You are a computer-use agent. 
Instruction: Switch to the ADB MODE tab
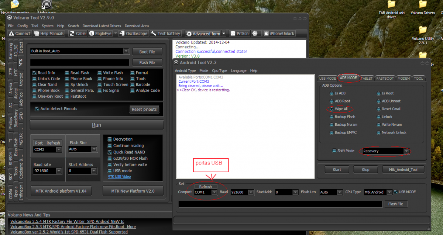tap(348, 78)
